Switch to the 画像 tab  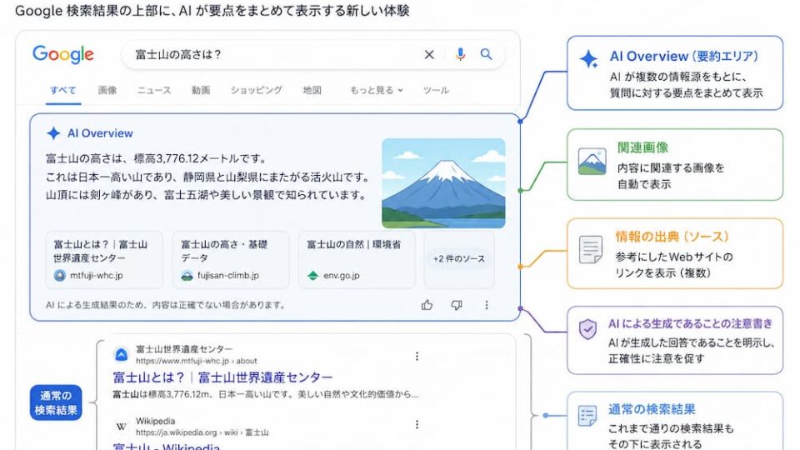[107, 90]
